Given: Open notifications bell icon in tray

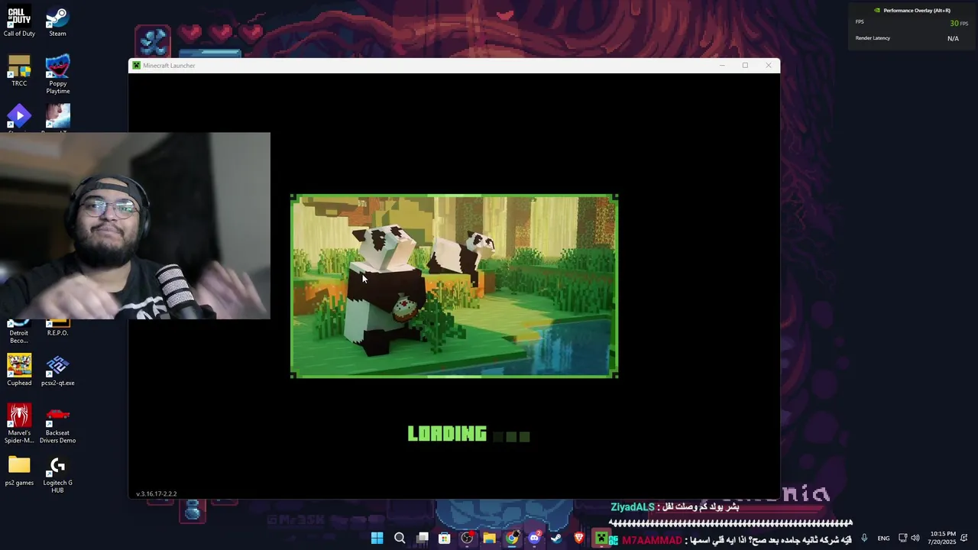Looking at the screenshot, I should coord(964,539).
